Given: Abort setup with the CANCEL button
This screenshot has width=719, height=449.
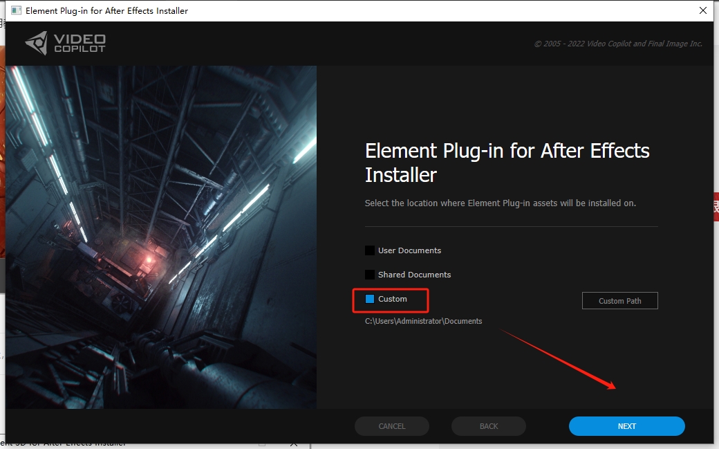Looking at the screenshot, I should click(391, 426).
